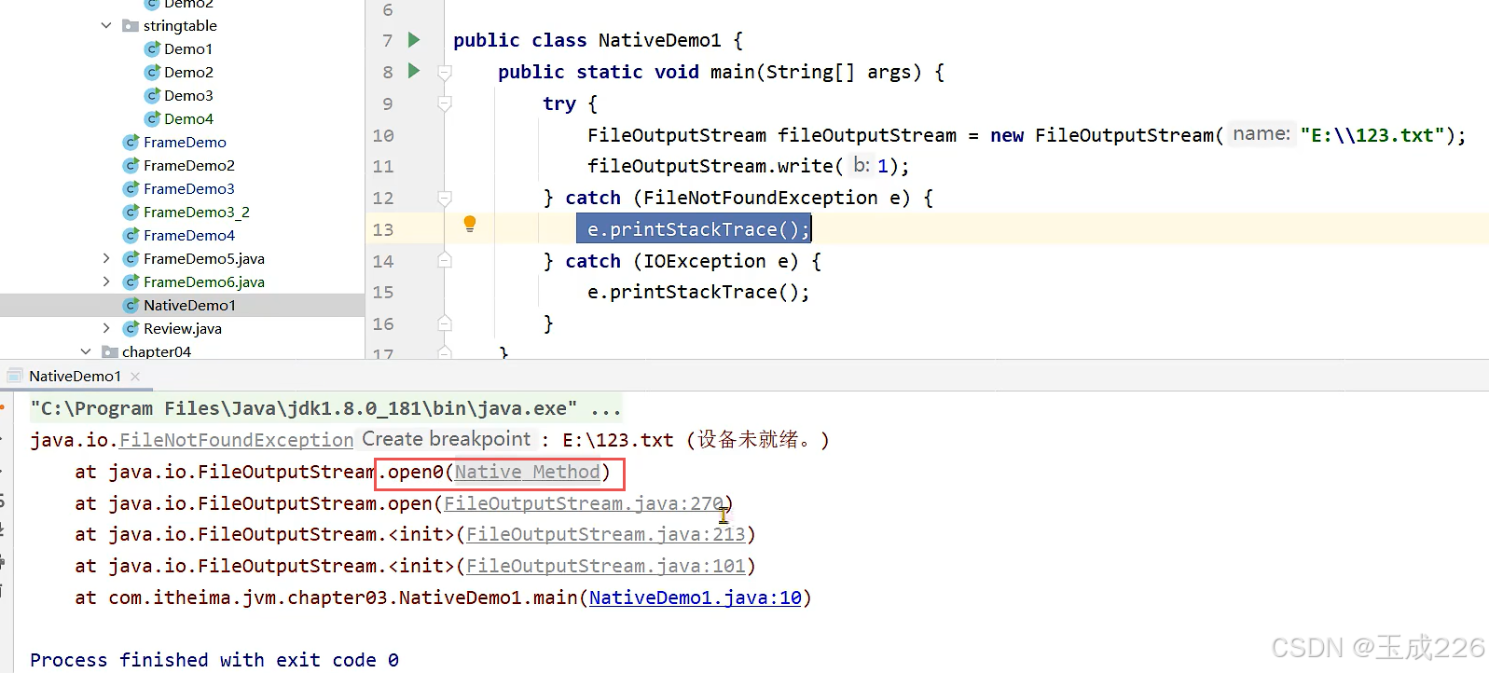Click java.exe command line in console output

pos(325,408)
